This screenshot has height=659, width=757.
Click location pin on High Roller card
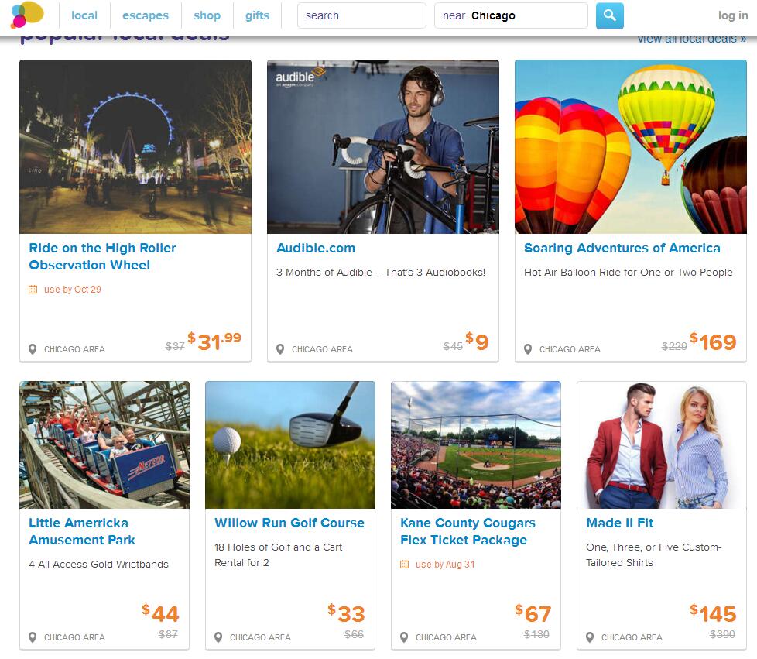[33, 348]
